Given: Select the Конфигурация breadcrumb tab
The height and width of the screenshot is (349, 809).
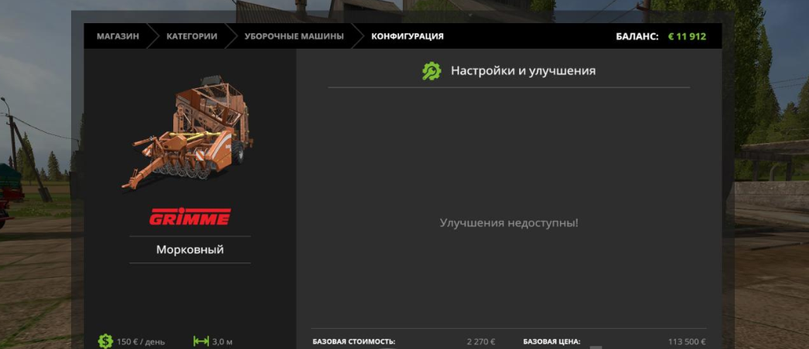Looking at the screenshot, I should [407, 36].
